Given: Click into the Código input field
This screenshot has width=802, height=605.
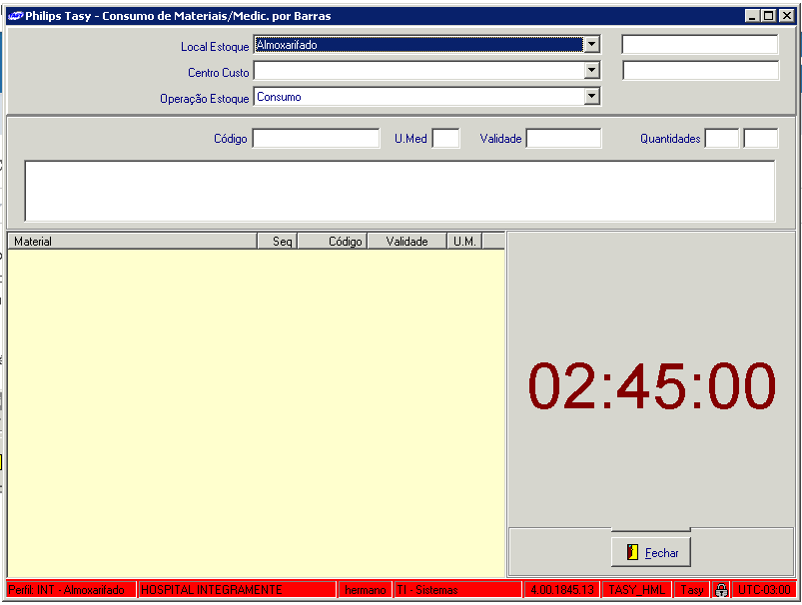Looking at the screenshot, I should coord(316,139).
